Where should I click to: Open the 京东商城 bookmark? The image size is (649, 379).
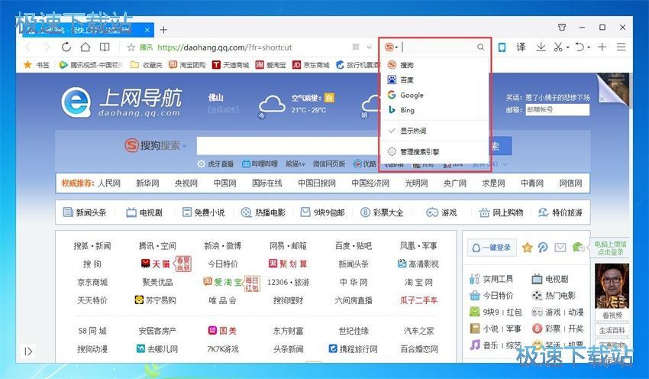pyautogui.click(x=311, y=65)
